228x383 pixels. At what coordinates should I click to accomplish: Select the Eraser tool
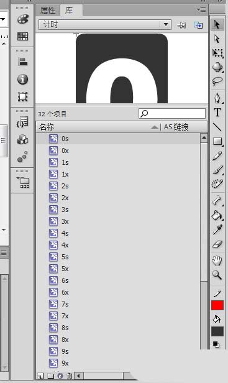point(217,244)
